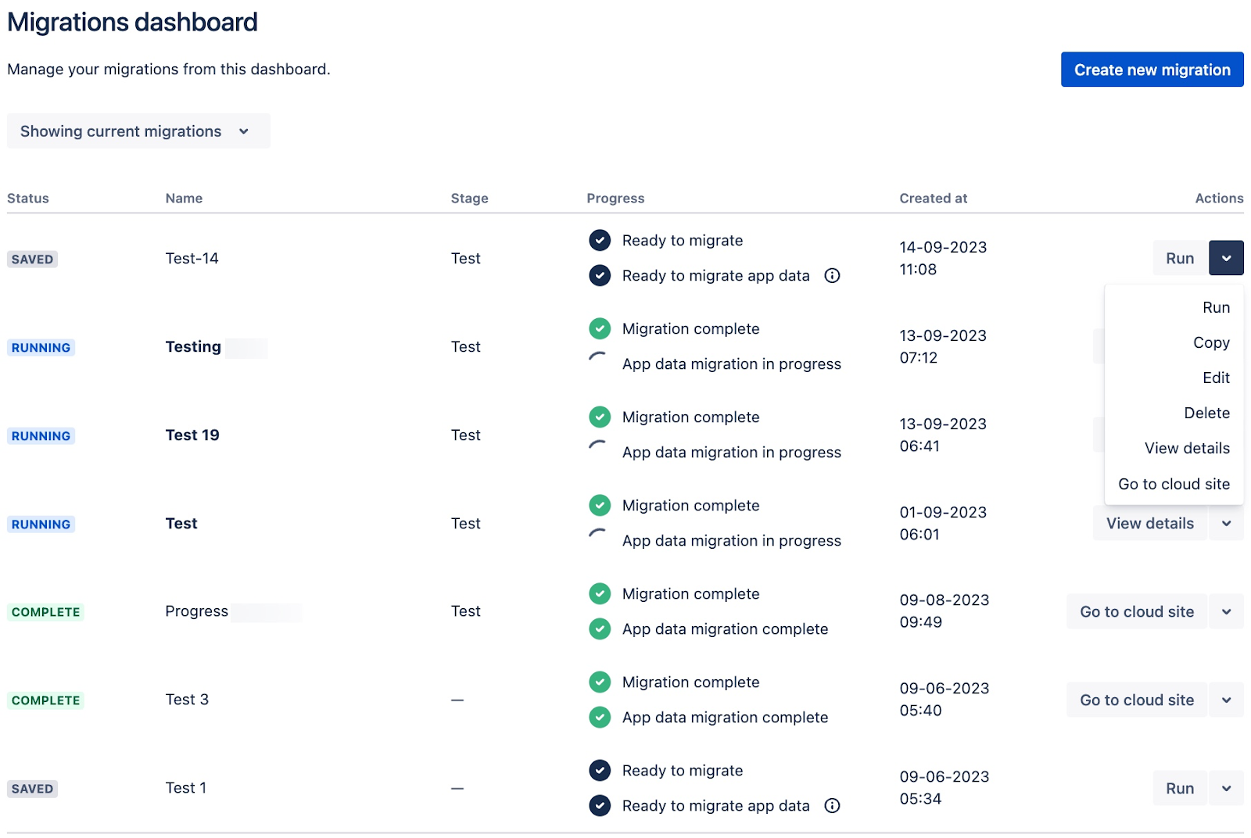Click Test-14 Ready to migrate checkmark icon

click(x=600, y=240)
